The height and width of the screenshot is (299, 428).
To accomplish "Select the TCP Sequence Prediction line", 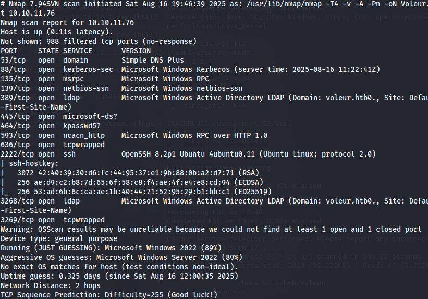I will (x=109, y=295).
